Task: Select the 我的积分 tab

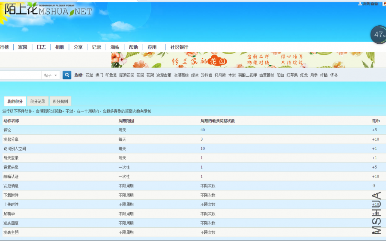Action: point(15,102)
